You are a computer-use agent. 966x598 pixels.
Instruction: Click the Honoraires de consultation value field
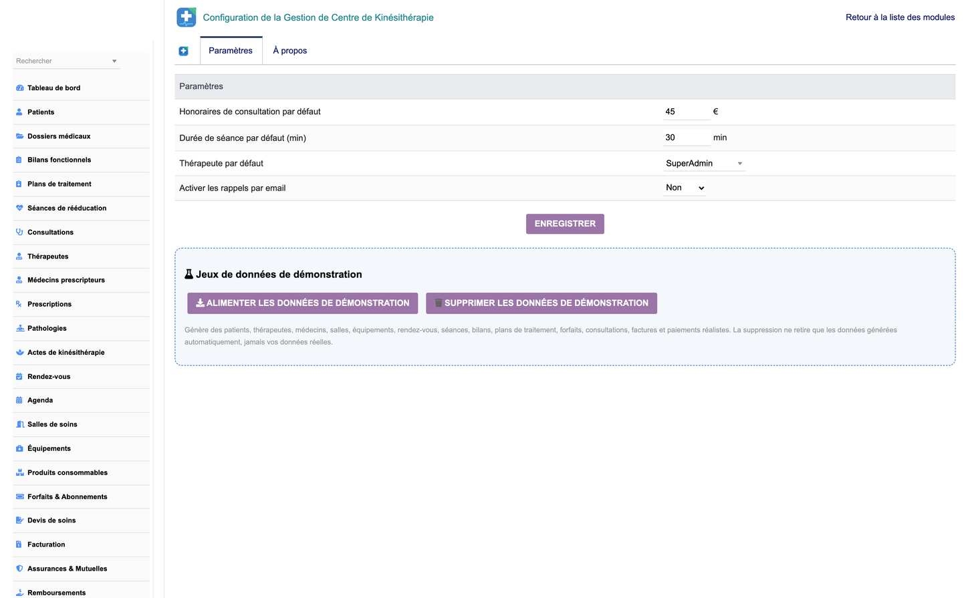pos(687,112)
